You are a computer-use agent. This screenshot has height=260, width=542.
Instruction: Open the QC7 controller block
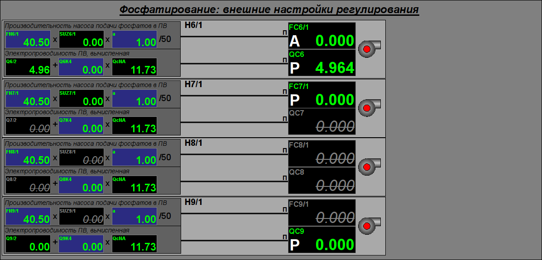pyautogui.click(x=322, y=121)
